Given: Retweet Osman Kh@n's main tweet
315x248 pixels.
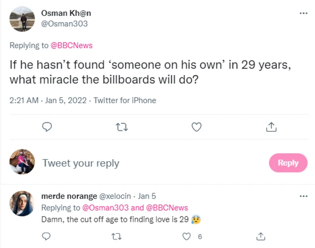Looking at the screenshot, I should (121, 127).
